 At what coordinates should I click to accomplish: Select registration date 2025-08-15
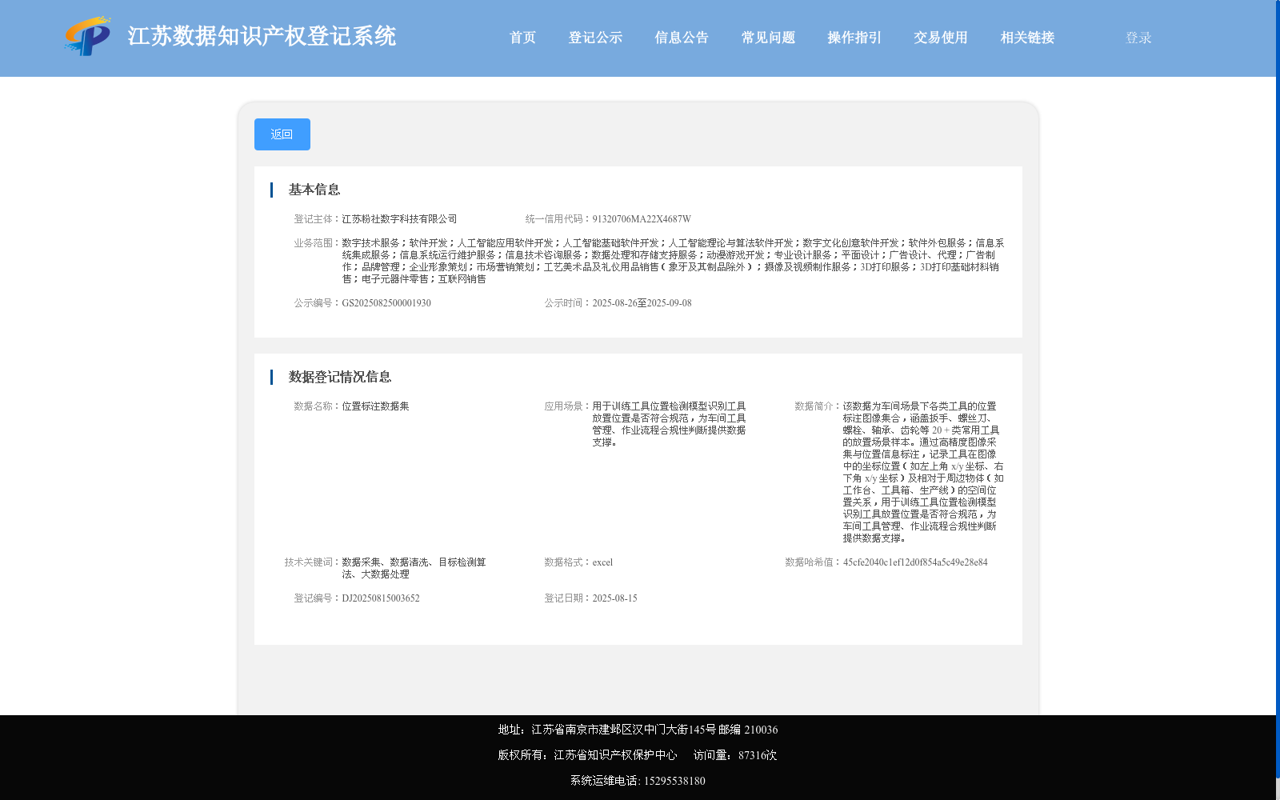pyautogui.click(x=614, y=598)
